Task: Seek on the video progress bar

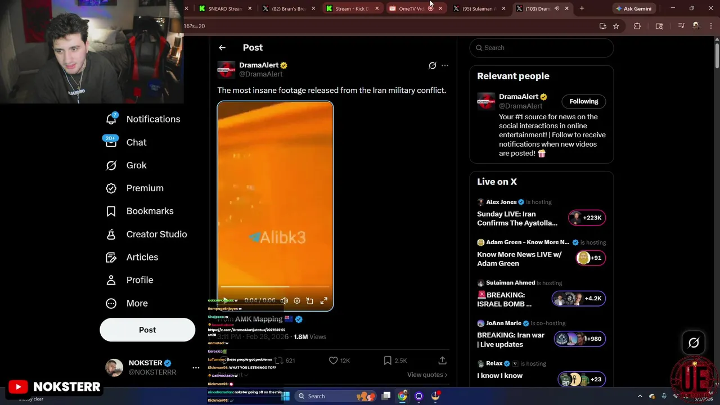Action: (x=275, y=287)
